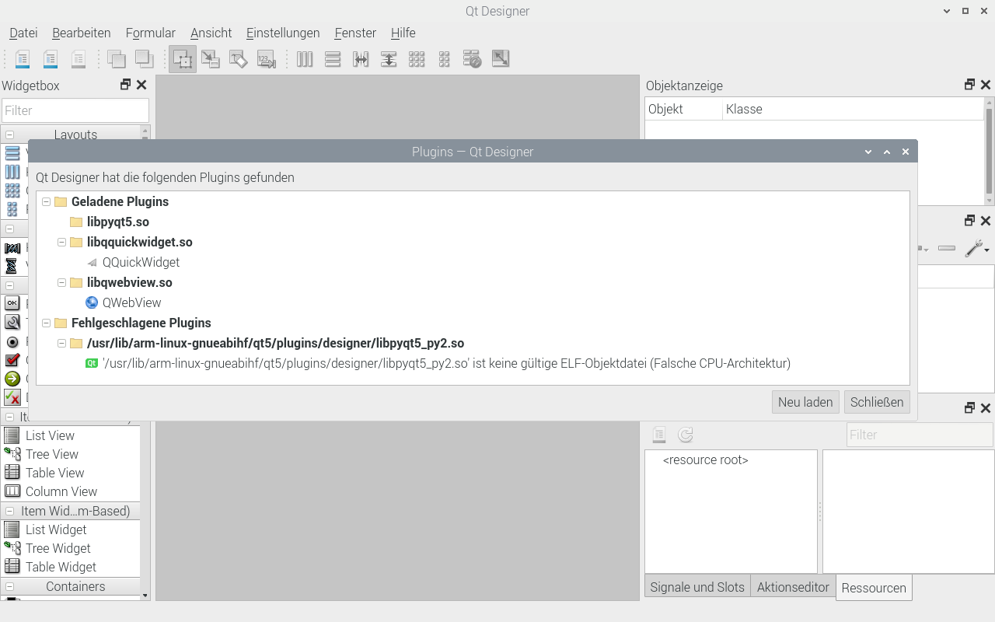Click the Lay Out Vertically toolbar icon
Screen dimensions: 995x622
pos(333,59)
